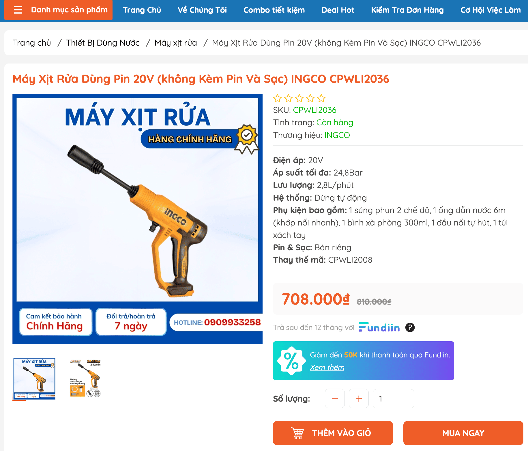Open the hamburger menu icon
This screenshot has height=451, width=528.
point(18,10)
